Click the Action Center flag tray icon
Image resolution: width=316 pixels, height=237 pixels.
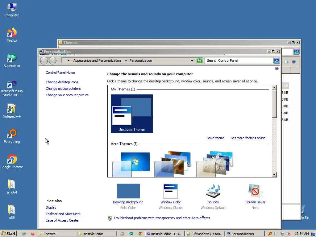point(276,234)
